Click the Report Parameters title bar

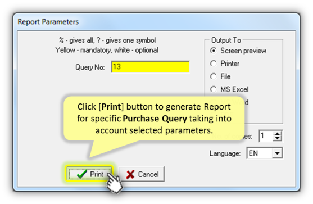pyautogui.click(x=156, y=21)
